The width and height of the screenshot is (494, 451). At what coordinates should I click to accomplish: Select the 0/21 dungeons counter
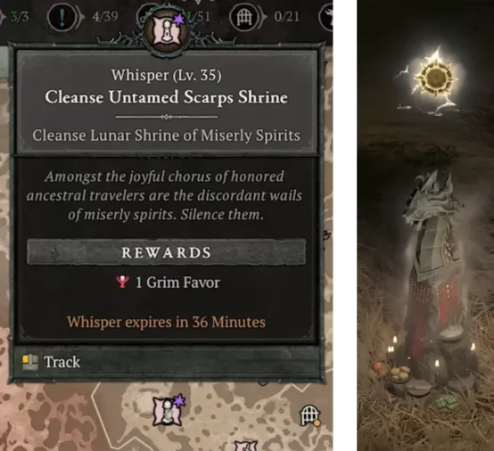pos(286,16)
